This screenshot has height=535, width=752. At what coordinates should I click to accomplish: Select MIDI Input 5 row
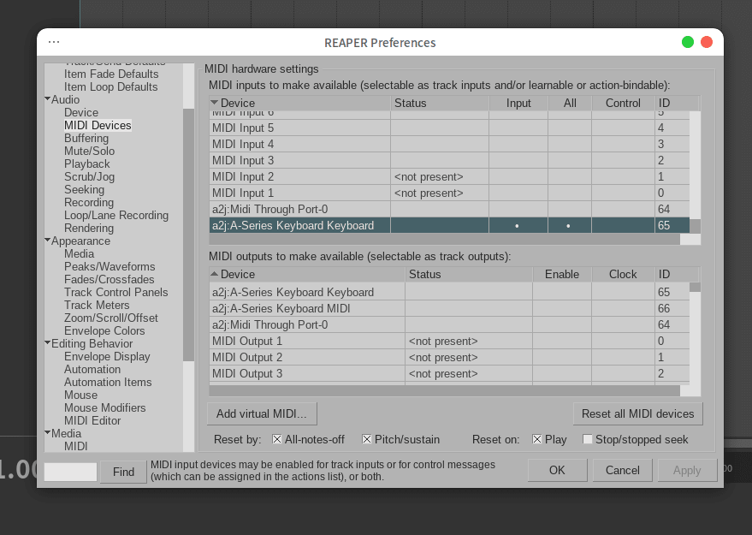[x=449, y=128]
